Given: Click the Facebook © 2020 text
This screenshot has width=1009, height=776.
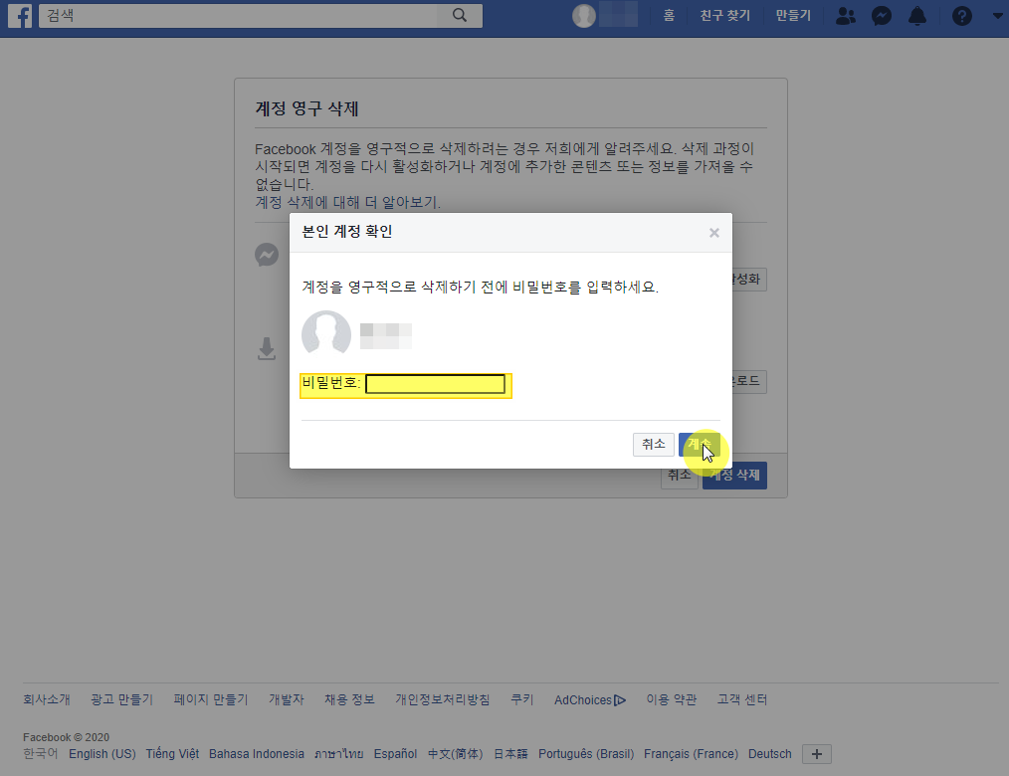Looking at the screenshot, I should [x=67, y=737].
